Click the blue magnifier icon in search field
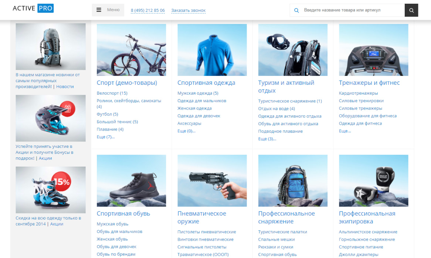Image resolution: width=431 pixels, height=258 pixels. tap(296, 10)
